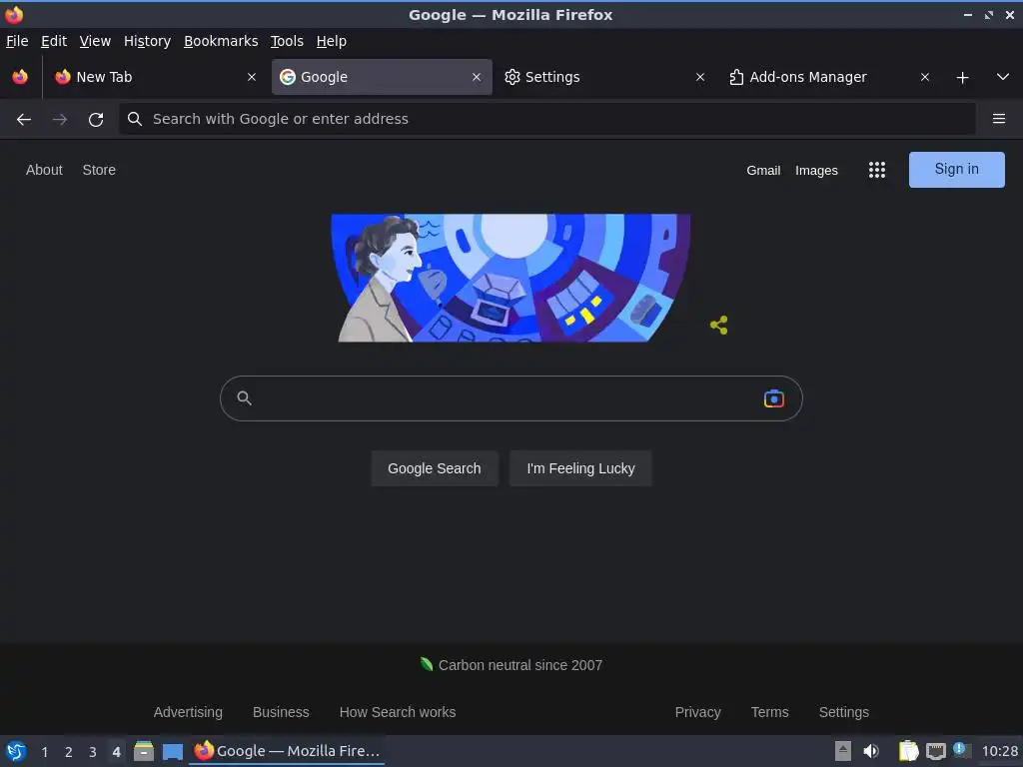Click the address bar search icon
This screenshot has height=767, width=1023.
click(x=135, y=119)
